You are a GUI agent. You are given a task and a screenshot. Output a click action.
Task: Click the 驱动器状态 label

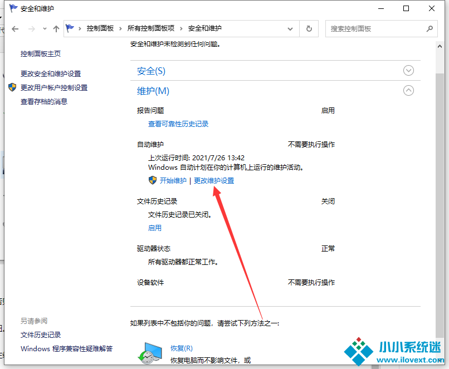(x=154, y=249)
